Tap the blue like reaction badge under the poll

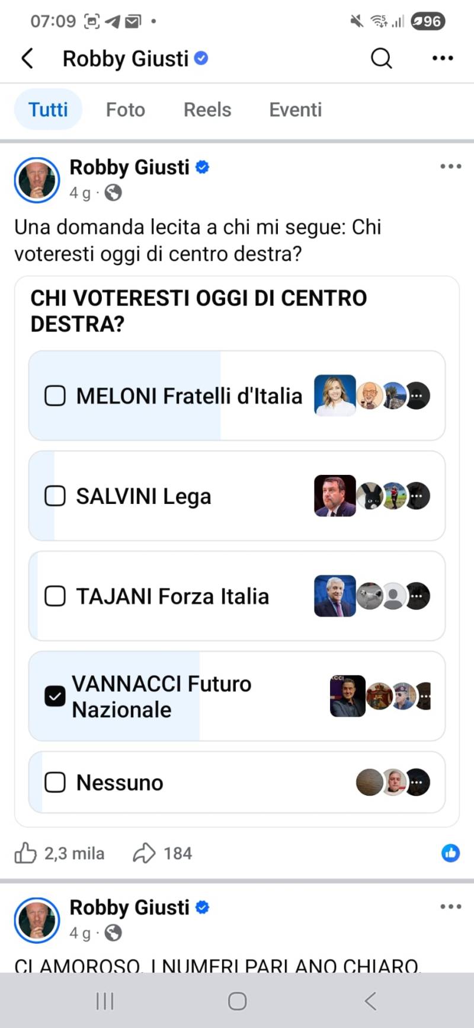(450, 853)
